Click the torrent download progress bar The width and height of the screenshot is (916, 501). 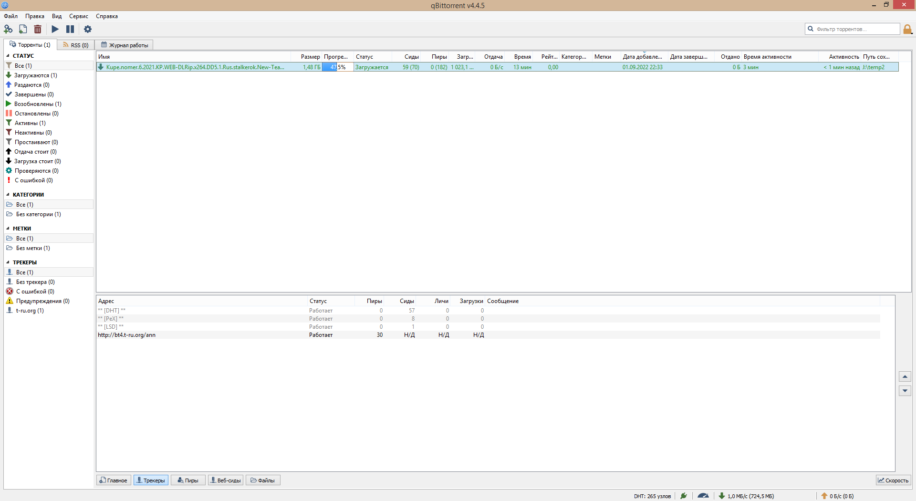(x=338, y=67)
